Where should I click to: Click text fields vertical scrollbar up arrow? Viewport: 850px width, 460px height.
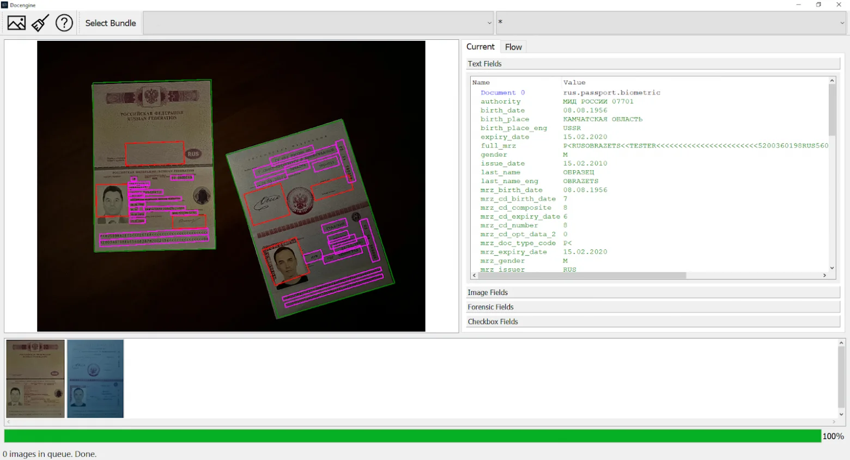click(832, 81)
